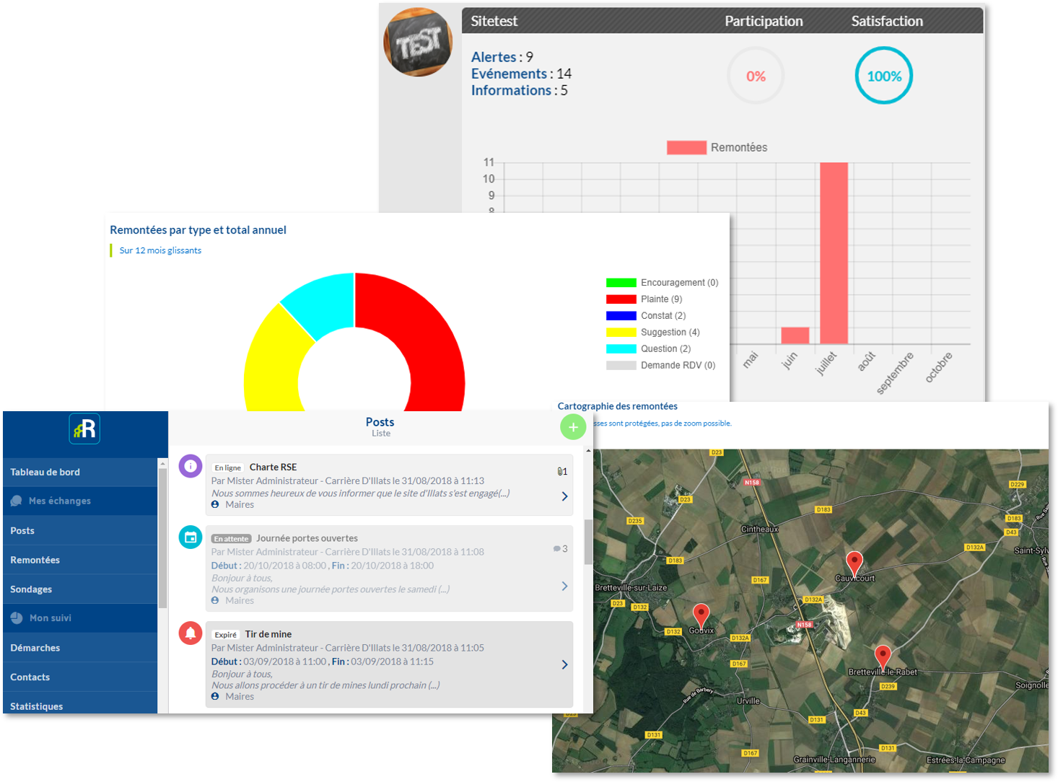Click the Cintheaux label on the map
Screen dimensions: 1058x782
[759, 529]
